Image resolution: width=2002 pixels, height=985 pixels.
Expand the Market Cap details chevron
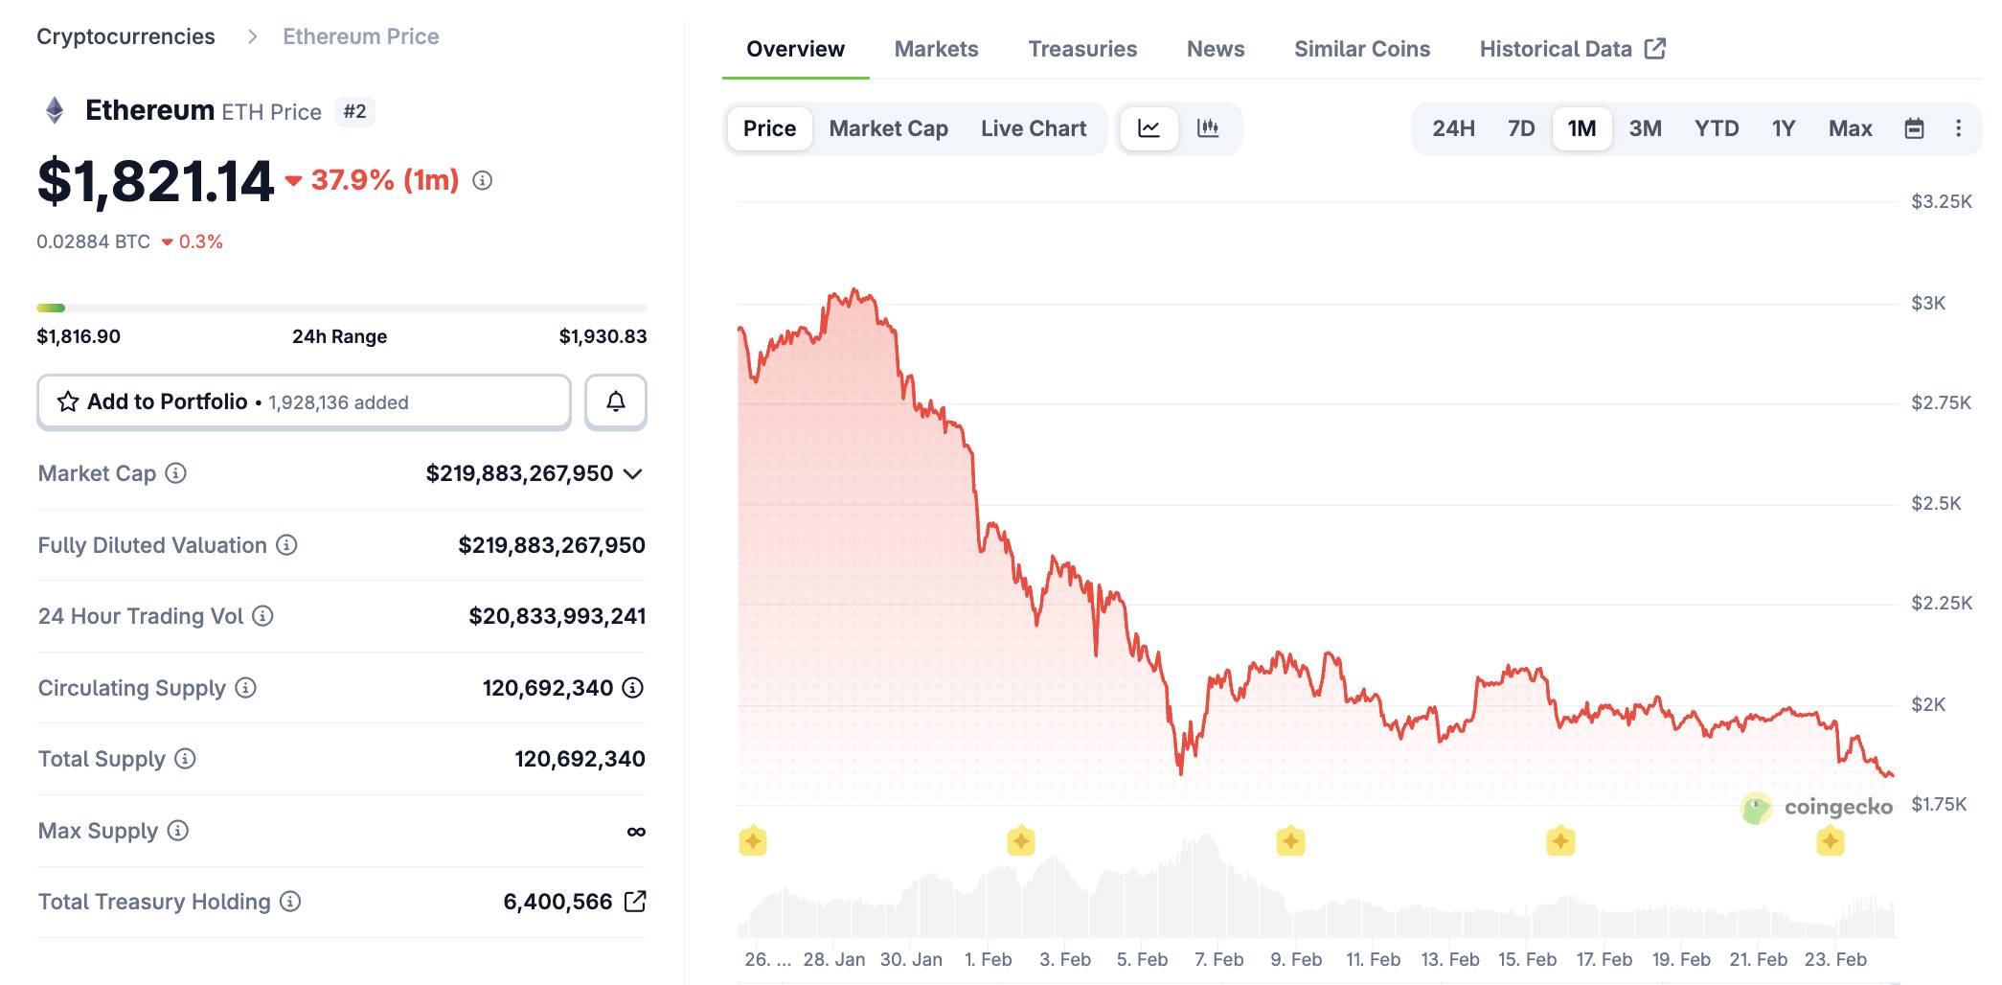click(632, 473)
